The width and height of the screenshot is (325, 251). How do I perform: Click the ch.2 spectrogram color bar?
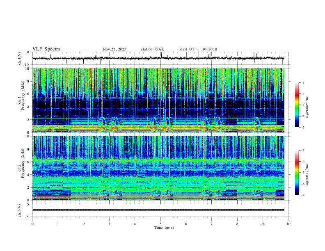(x=297, y=173)
